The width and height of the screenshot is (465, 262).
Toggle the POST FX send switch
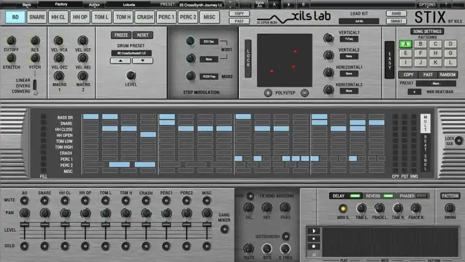(x=251, y=196)
